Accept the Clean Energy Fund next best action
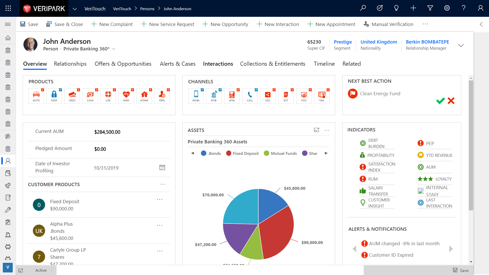 [440, 101]
